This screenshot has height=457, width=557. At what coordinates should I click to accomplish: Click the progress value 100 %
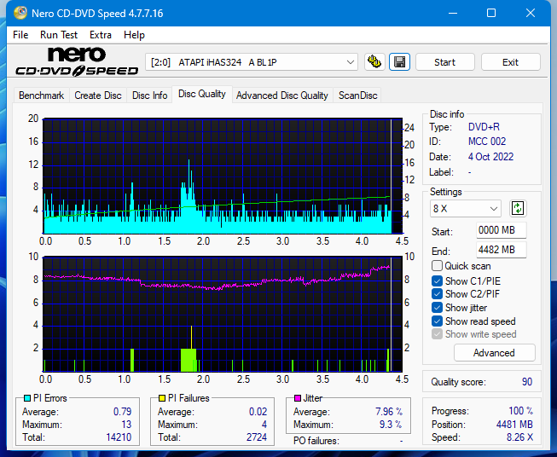pyautogui.click(x=520, y=411)
